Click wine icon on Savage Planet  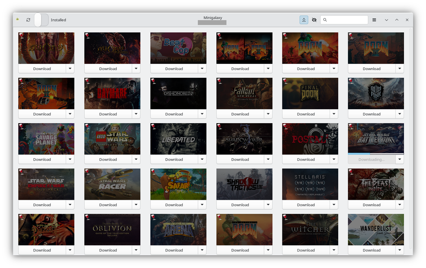(21, 126)
